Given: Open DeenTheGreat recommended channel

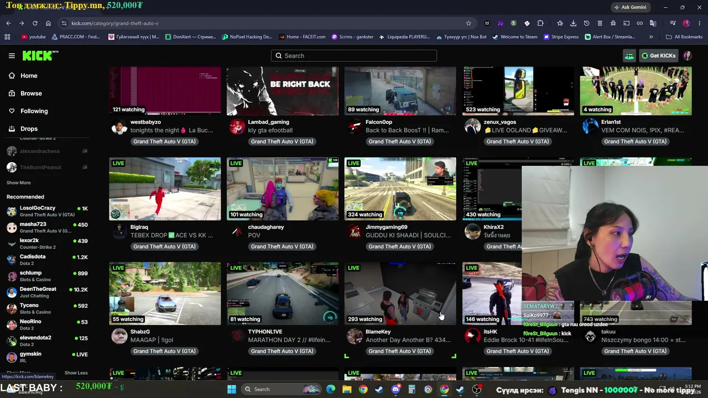Looking at the screenshot, I should click(47, 292).
